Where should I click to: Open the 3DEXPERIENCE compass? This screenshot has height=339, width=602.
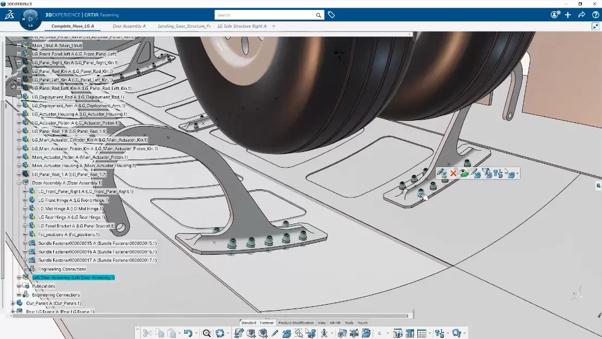(30, 19)
